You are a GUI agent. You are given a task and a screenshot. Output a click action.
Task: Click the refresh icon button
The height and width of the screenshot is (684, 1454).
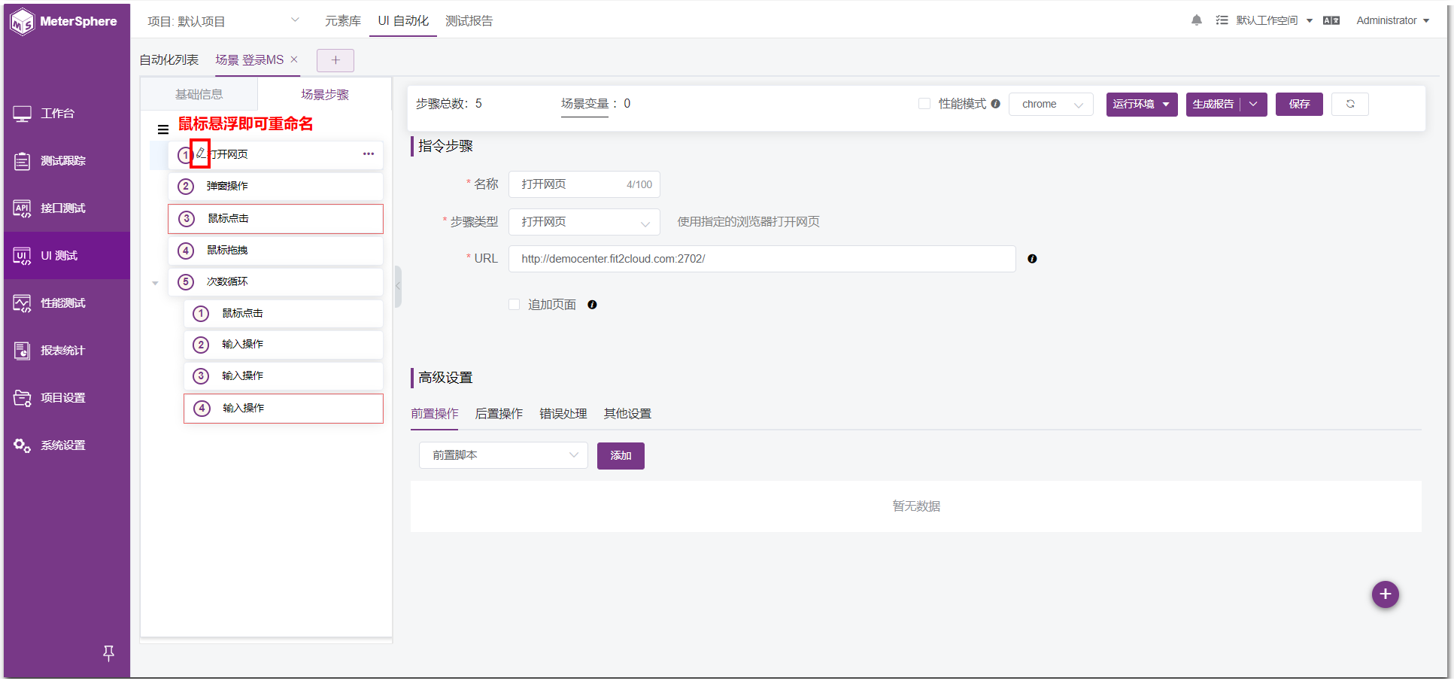click(1350, 104)
